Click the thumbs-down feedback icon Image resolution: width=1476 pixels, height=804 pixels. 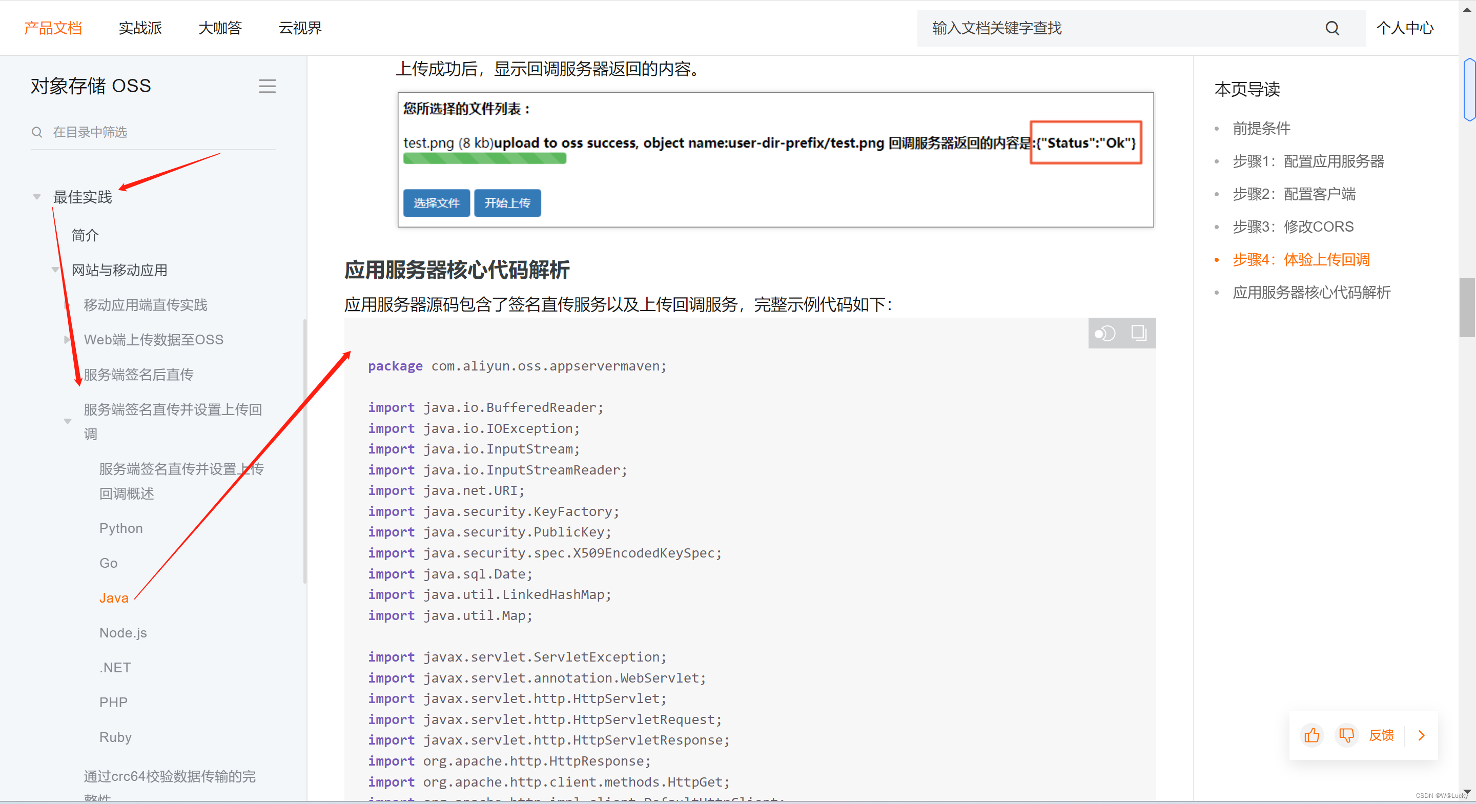coord(1346,735)
